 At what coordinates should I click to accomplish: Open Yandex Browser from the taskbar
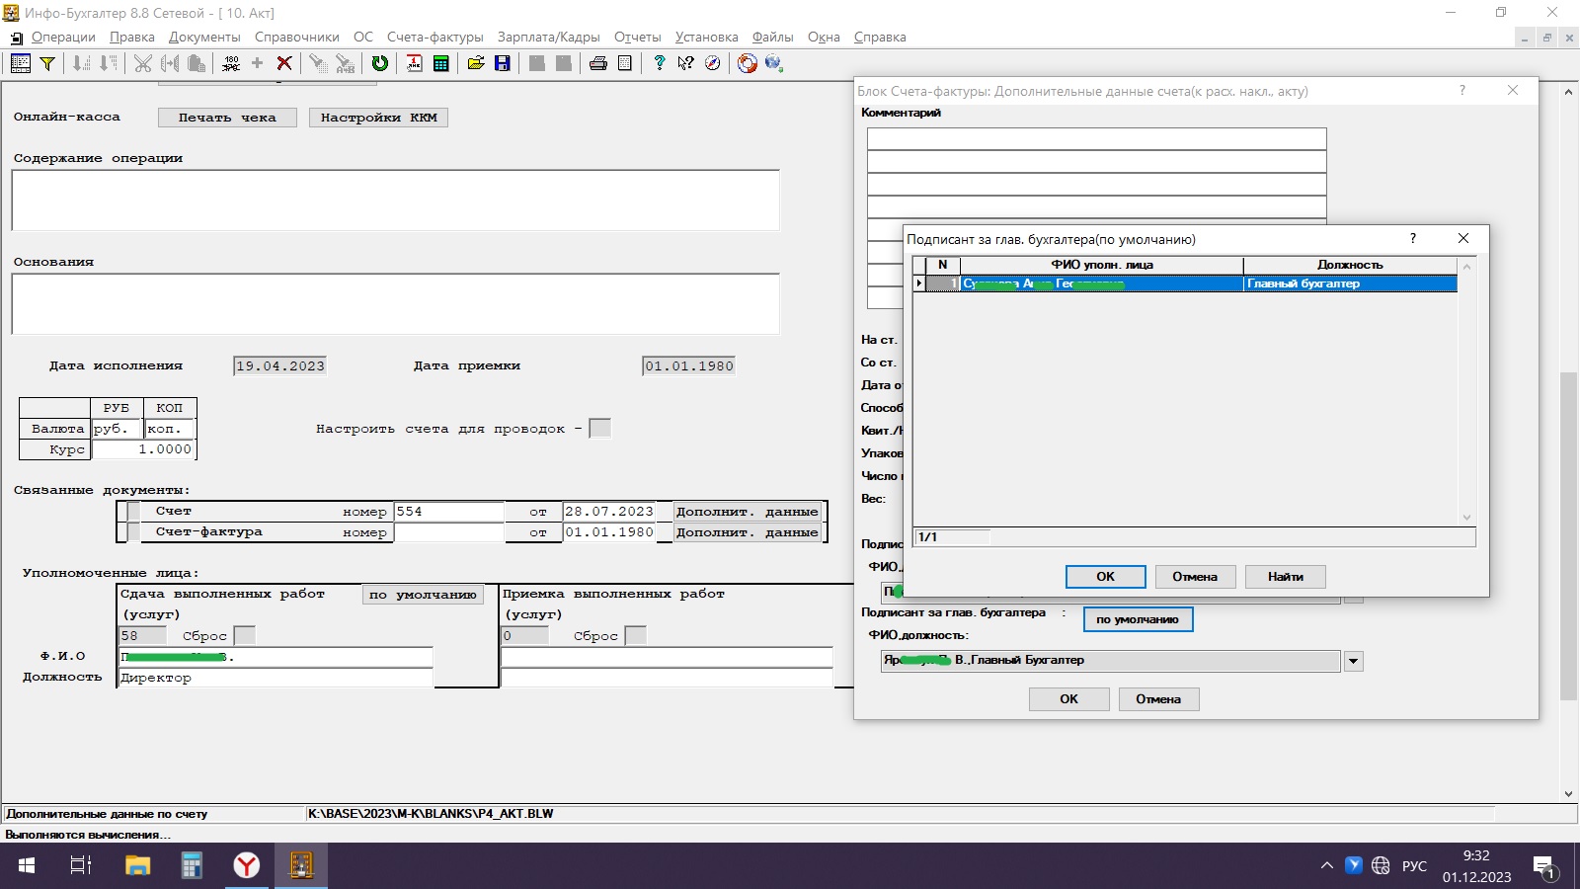(x=246, y=866)
